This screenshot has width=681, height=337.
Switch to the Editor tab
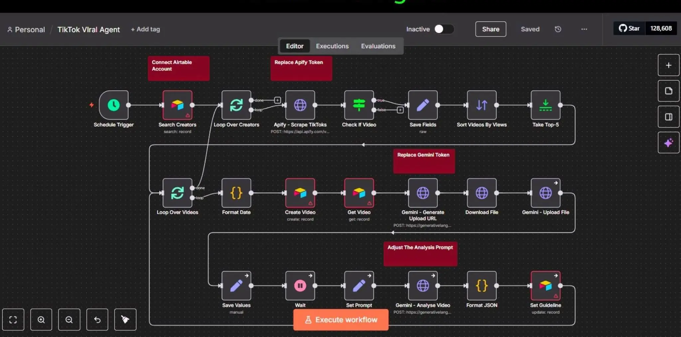(x=295, y=46)
